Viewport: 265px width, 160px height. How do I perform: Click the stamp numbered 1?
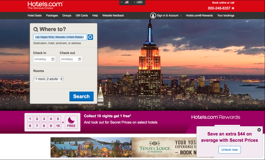(x=30, y=119)
